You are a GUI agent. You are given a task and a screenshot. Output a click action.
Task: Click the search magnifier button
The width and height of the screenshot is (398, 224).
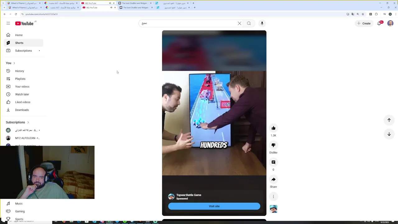click(x=249, y=23)
